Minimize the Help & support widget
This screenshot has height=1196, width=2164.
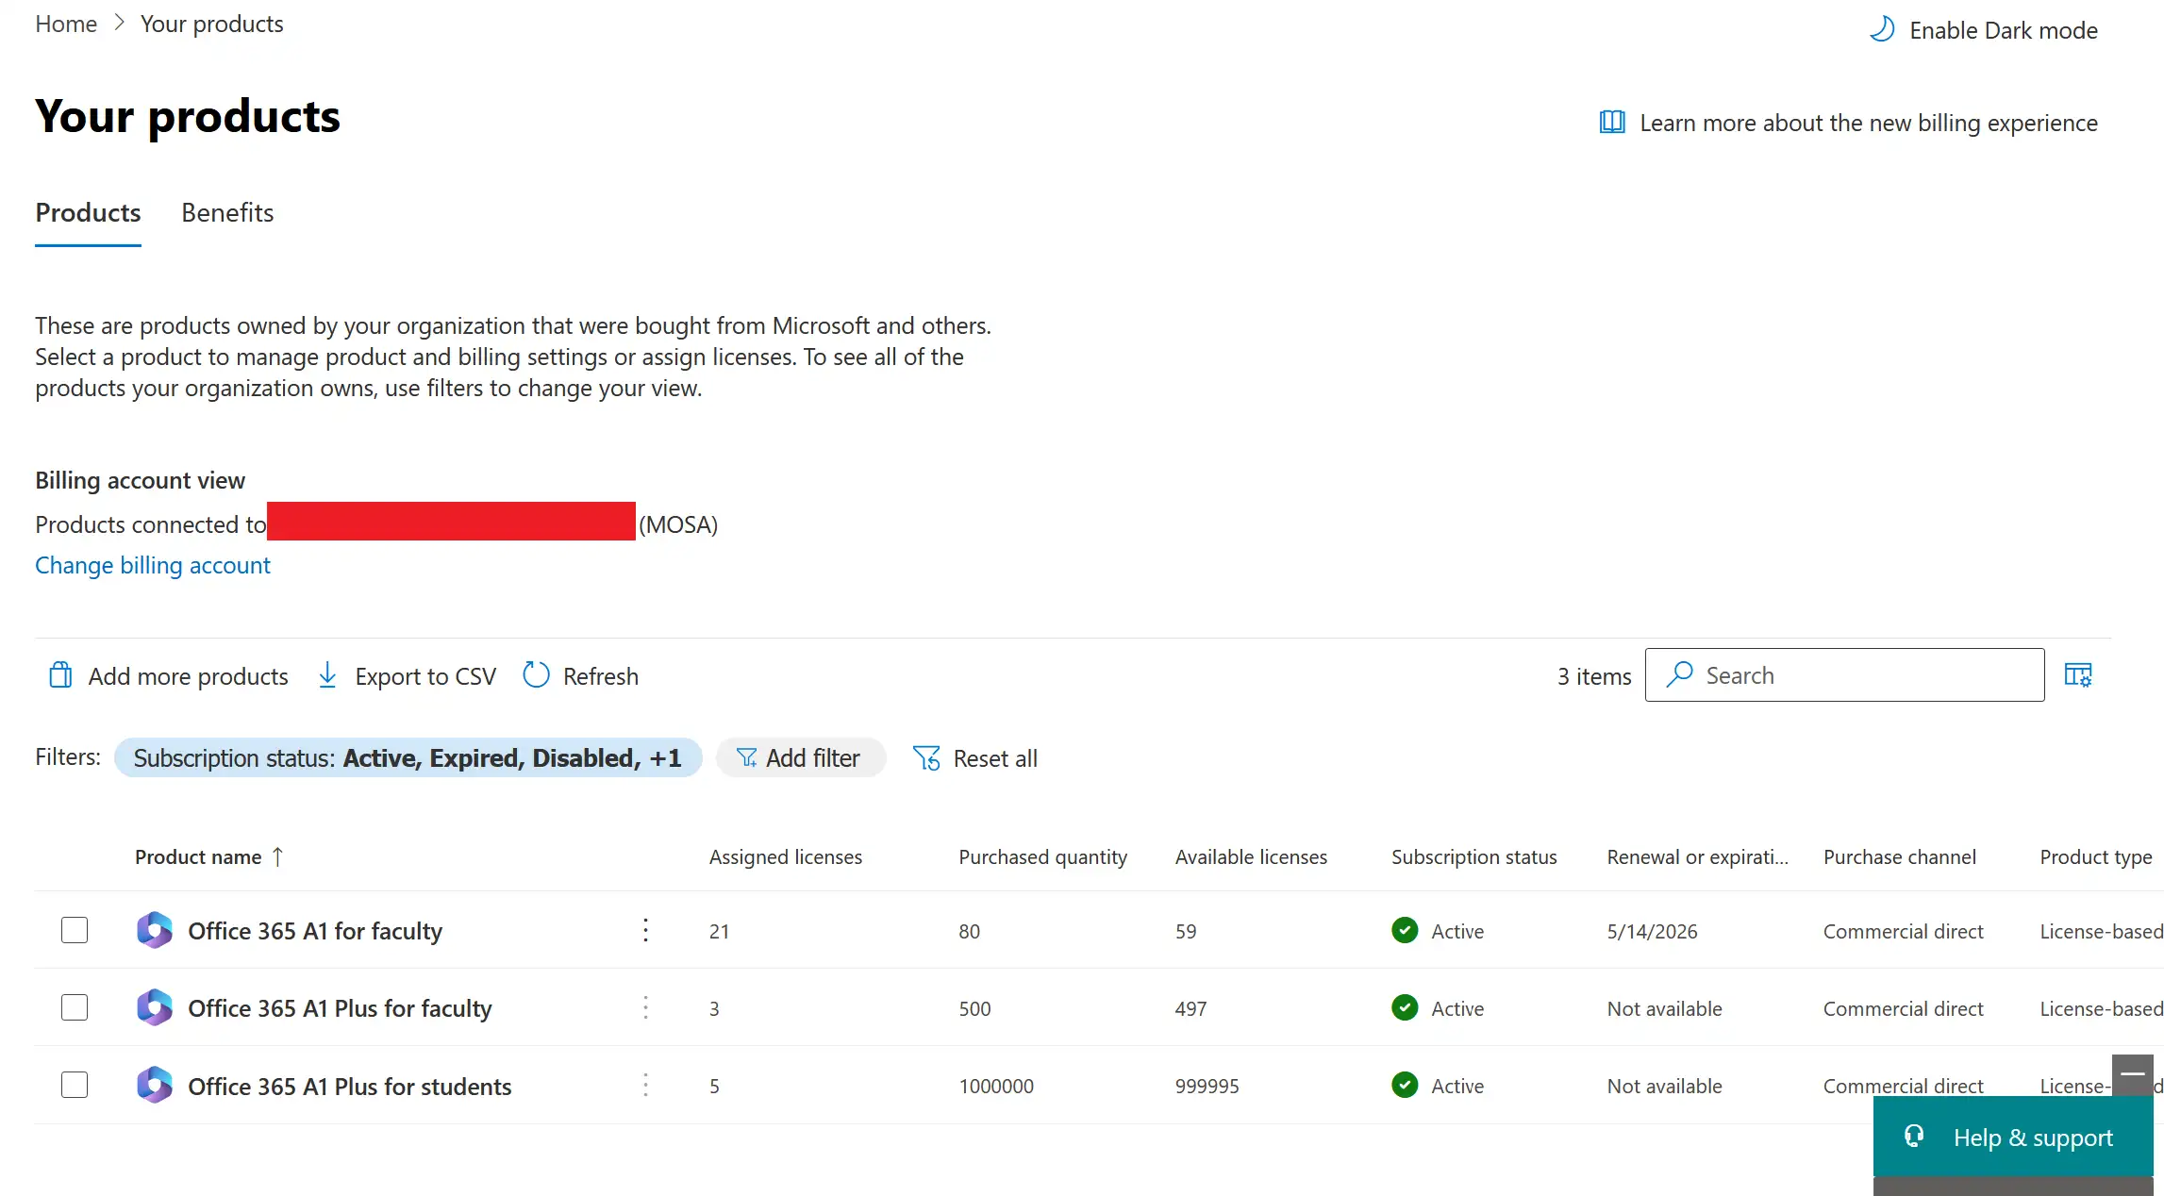coord(2132,1074)
